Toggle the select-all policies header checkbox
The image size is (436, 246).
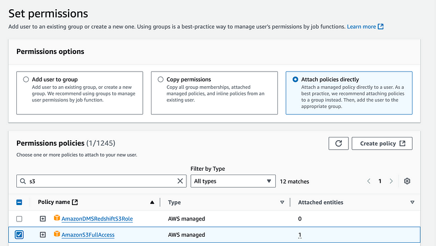pyautogui.click(x=19, y=202)
